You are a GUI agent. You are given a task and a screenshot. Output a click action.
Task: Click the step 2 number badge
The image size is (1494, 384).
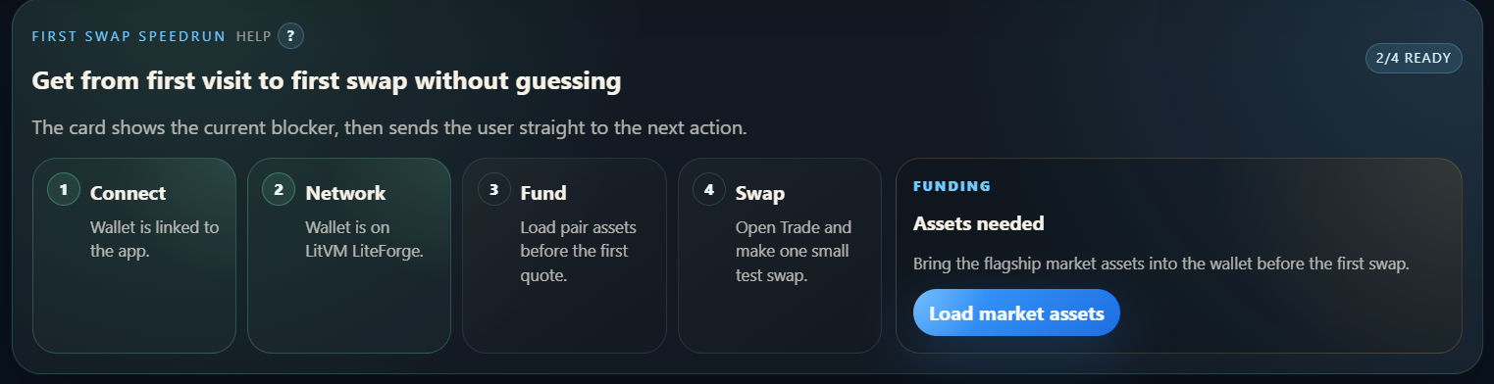click(279, 190)
